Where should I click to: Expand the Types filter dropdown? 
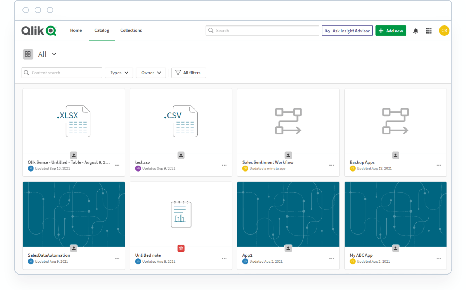point(119,73)
